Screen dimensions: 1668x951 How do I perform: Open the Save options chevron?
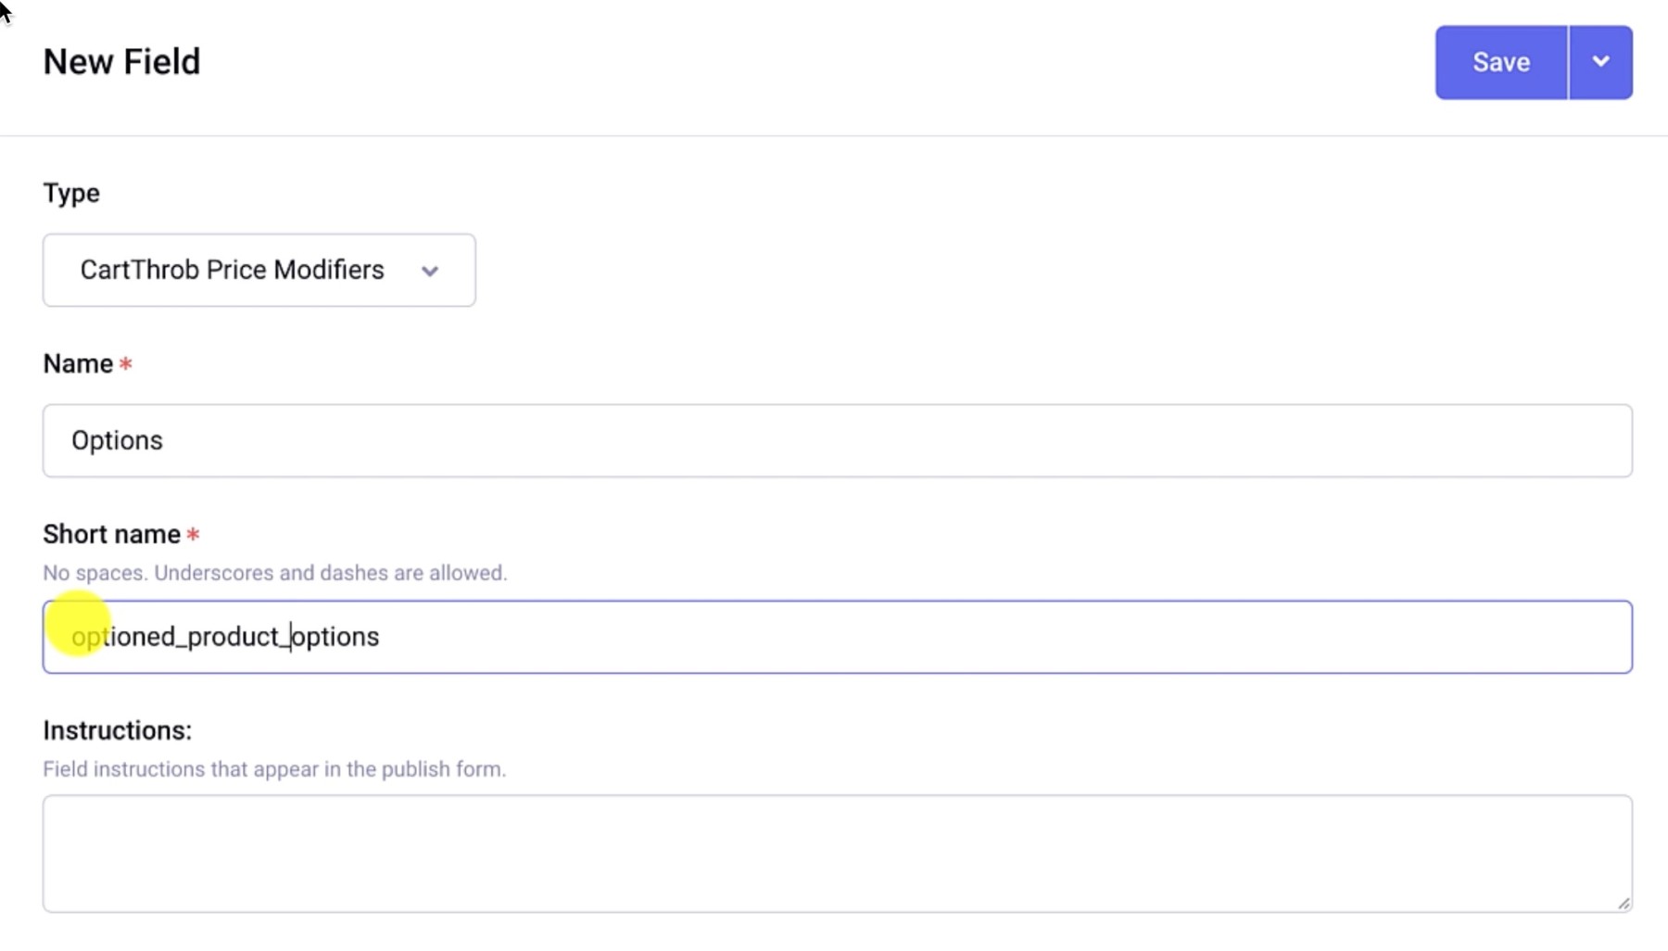click(1600, 62)
